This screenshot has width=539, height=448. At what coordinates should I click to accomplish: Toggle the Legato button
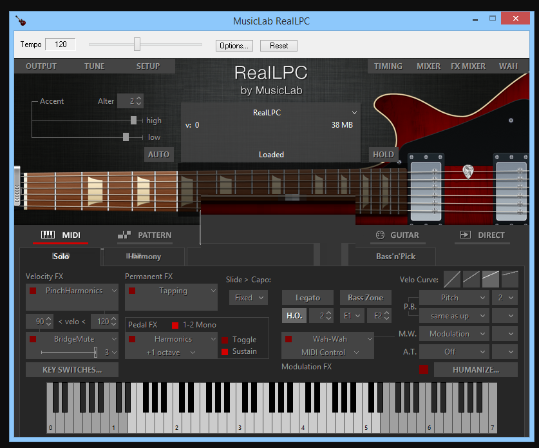[308, 298]
